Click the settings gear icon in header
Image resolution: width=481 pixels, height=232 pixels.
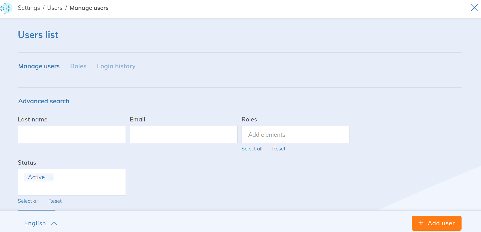pos(6,8)
